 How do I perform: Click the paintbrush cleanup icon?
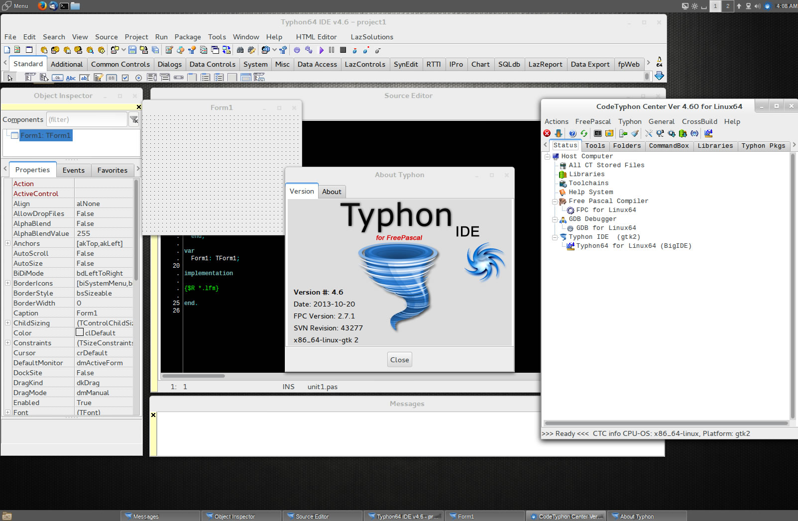click(635, 133)
